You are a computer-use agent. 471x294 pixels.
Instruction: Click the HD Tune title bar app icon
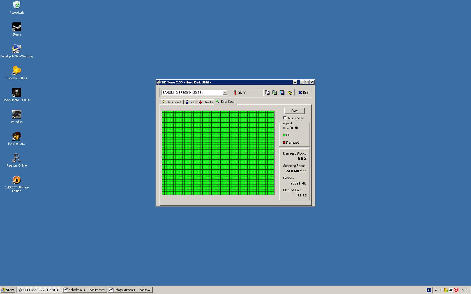pos(159,82)
